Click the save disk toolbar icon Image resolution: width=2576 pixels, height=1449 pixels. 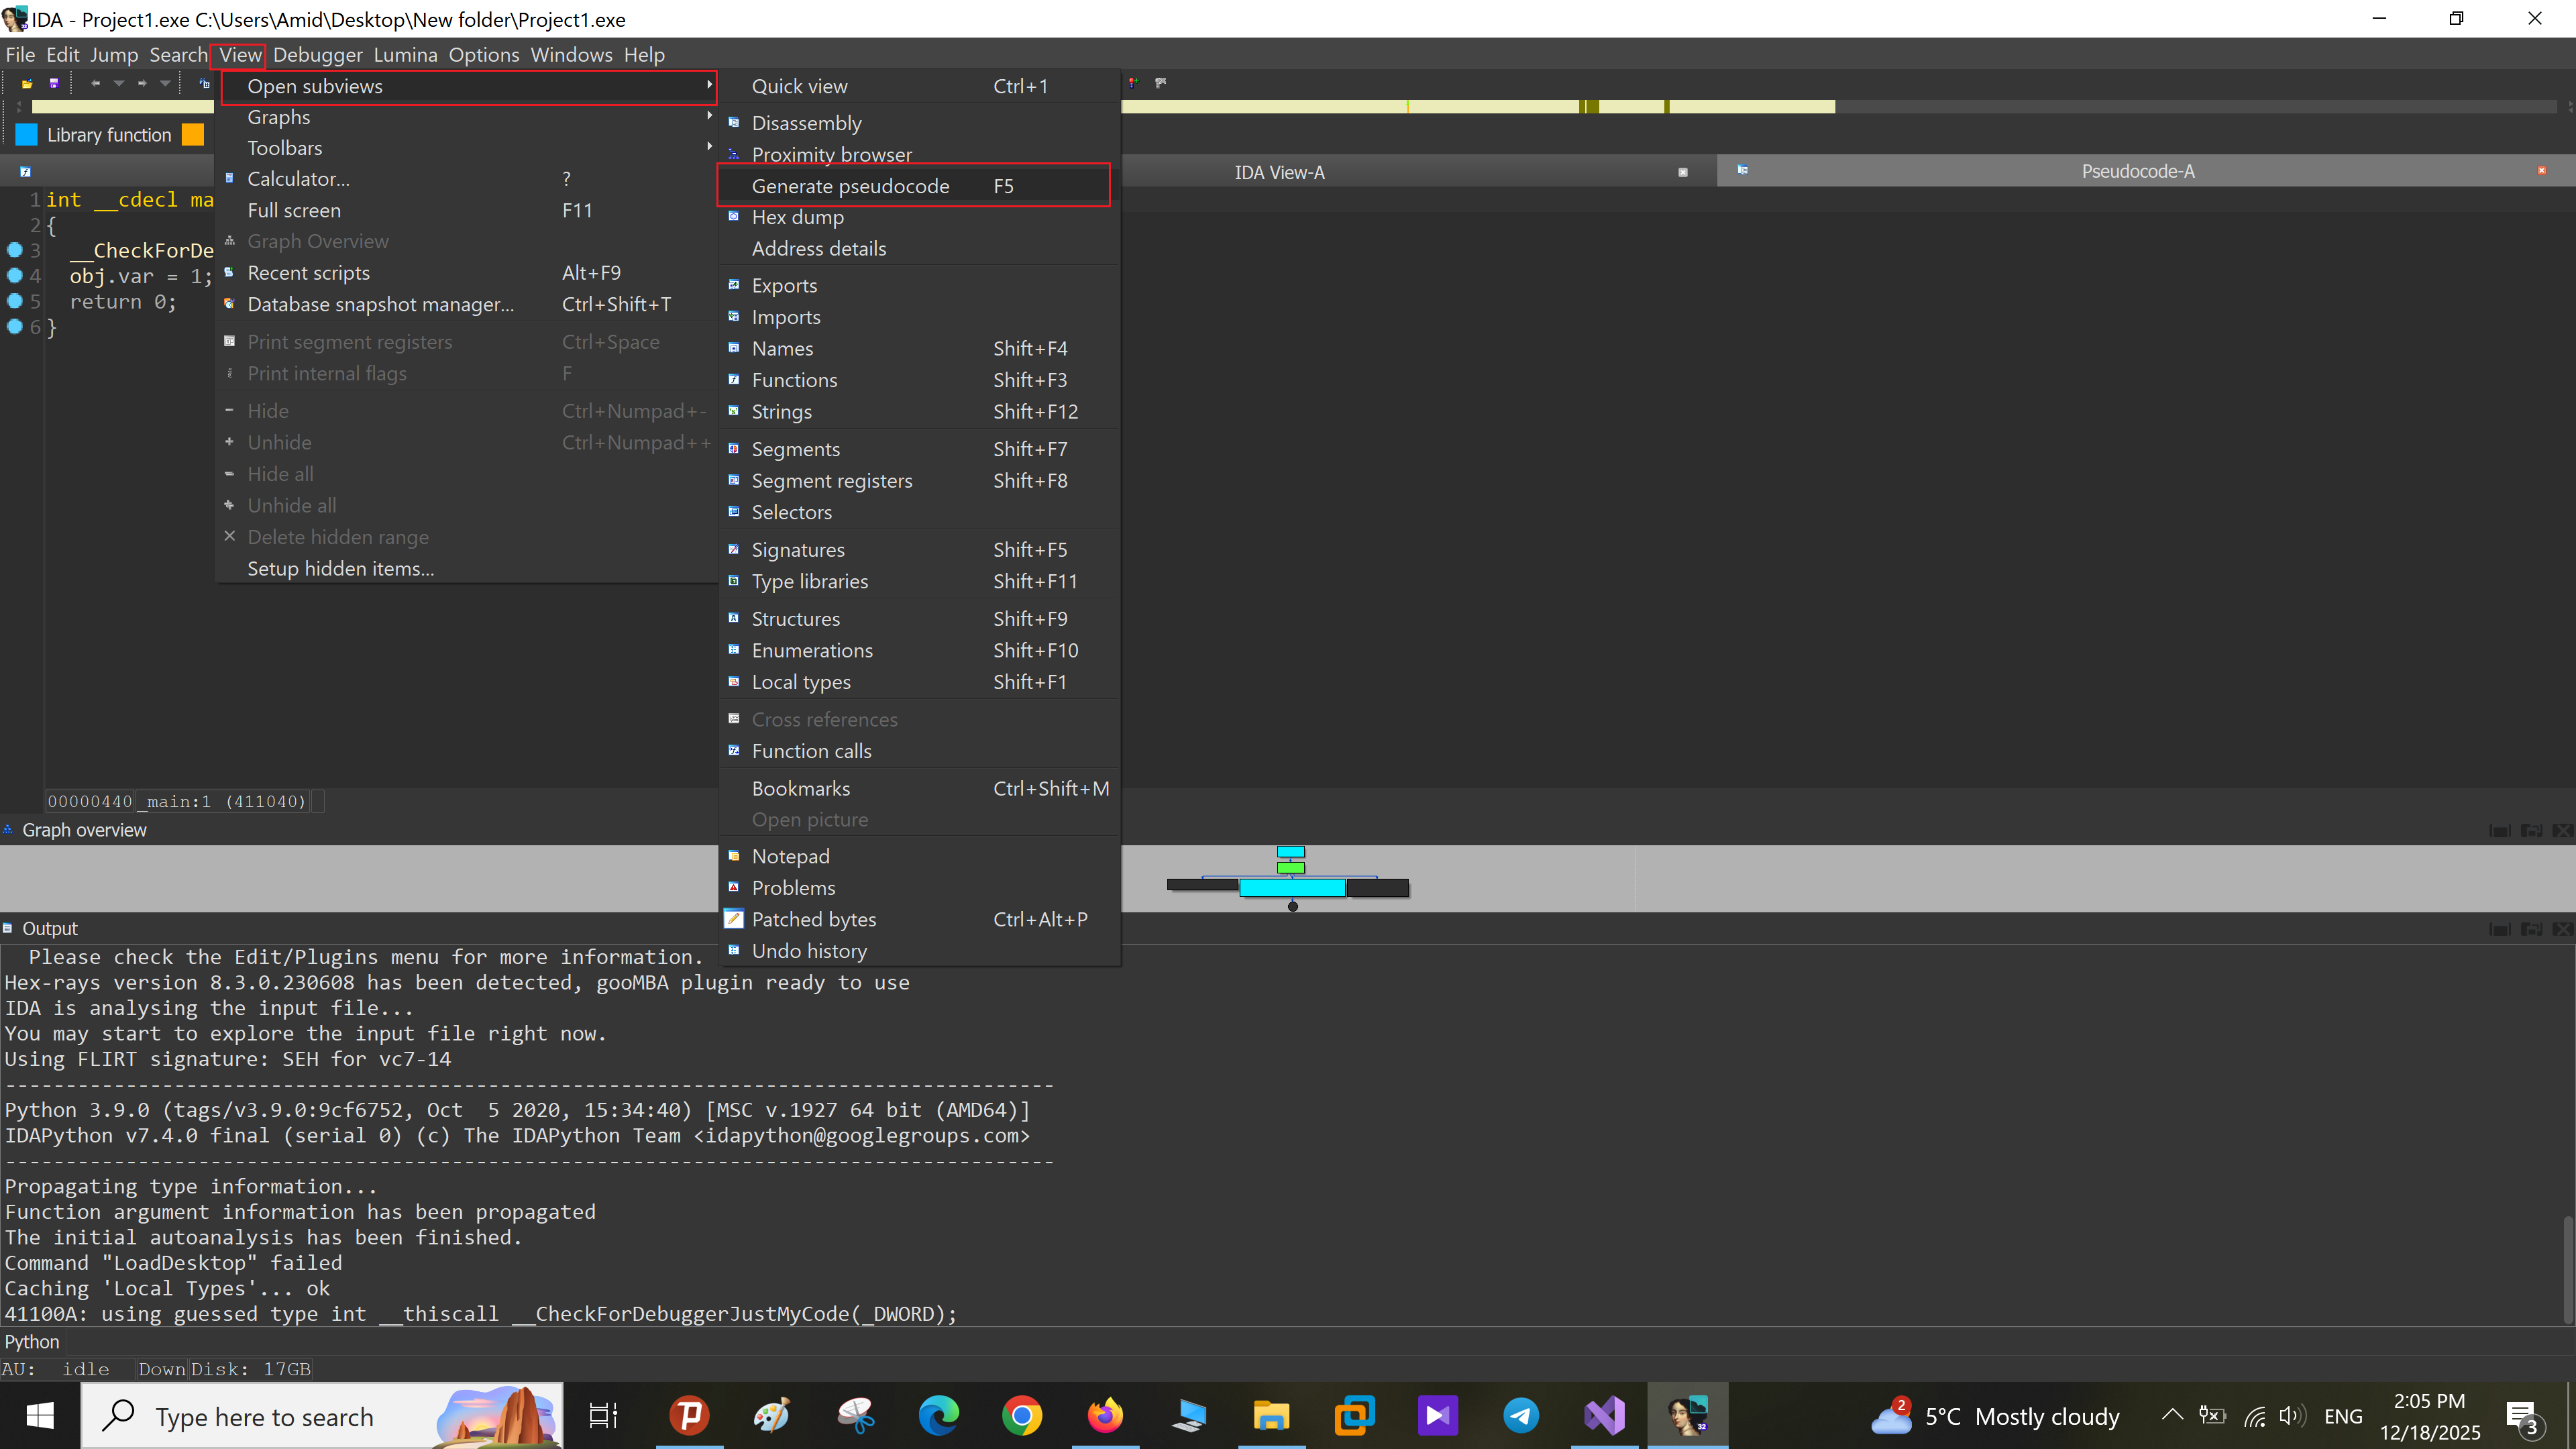54,83
